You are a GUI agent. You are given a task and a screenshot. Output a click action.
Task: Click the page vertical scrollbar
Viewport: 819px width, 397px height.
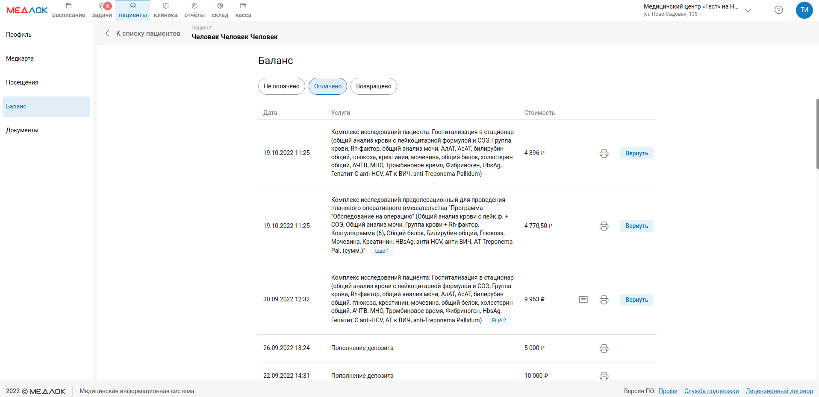coord(817,134)
